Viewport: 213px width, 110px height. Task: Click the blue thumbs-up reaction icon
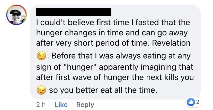(190, 102)
